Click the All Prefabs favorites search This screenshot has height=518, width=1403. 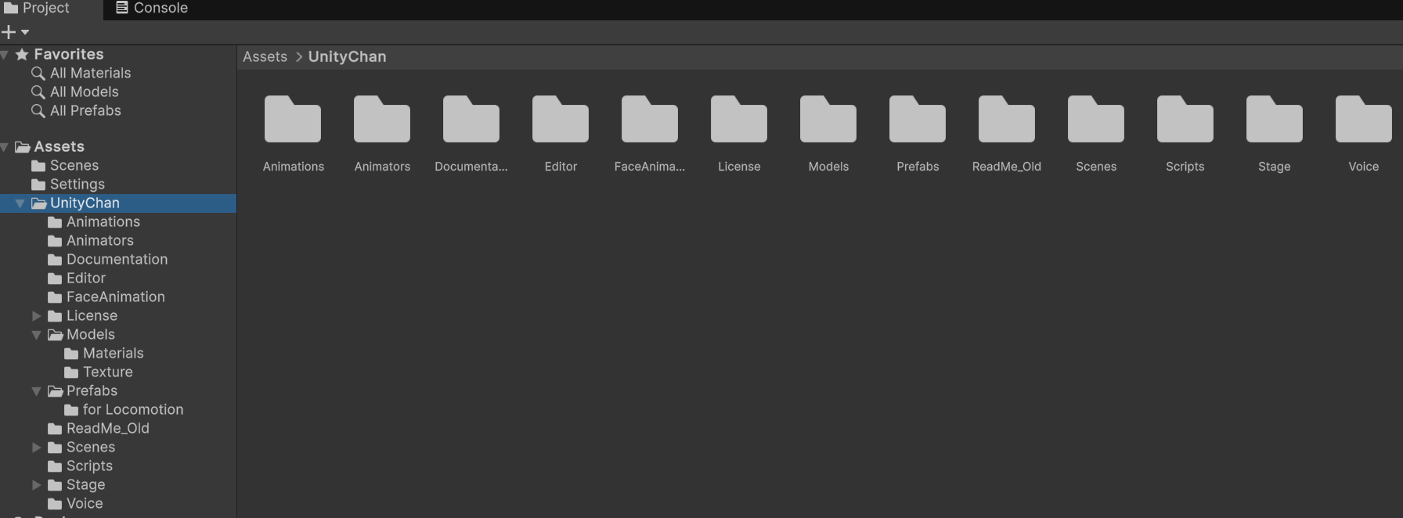(x=85, y=110)
